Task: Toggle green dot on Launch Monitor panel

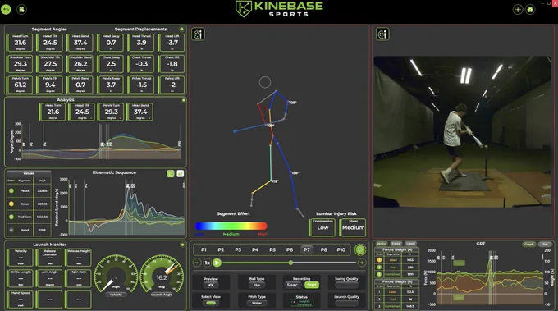Action: coord(182,245)
